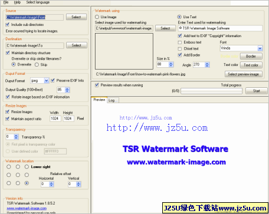Toggle Add text to EXIF Copyright checkbox
This screenshot has width=269, height=214.
click(x=180, y=36)
